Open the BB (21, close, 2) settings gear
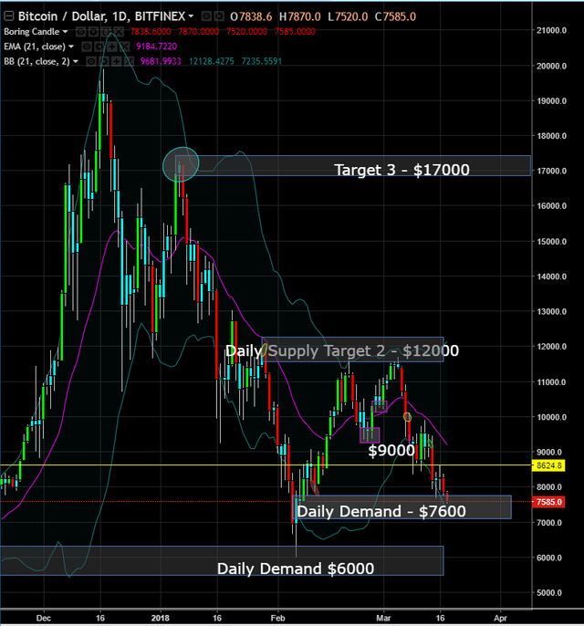Screen dimensions: 584x626 (x=104, y=61)
